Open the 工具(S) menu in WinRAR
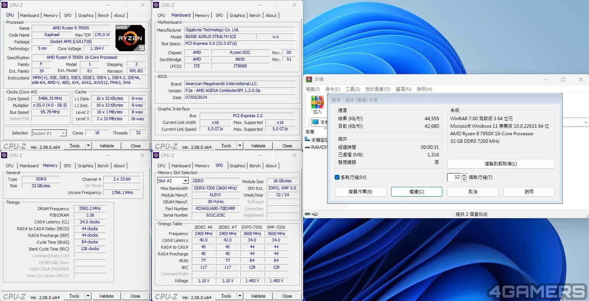This screenshot has width=589, height=301. tap(353, 89)
